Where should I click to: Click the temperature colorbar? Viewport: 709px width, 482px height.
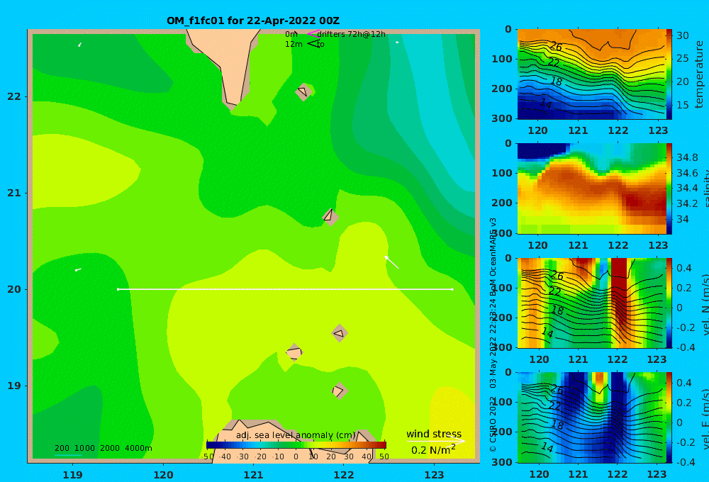(669, 74)
